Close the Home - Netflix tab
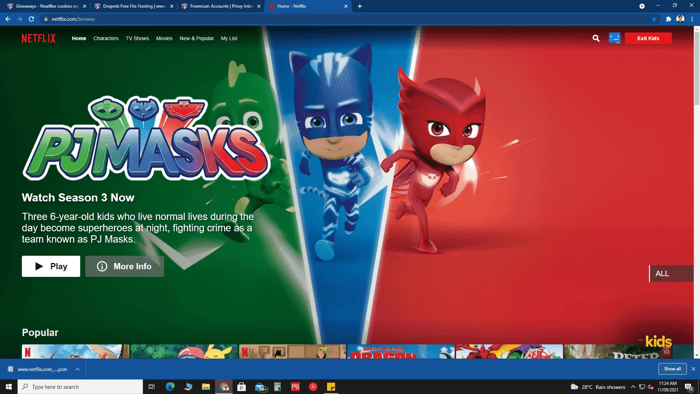The image size is (700, 394). pyautogui.click(x=346, y=6)
